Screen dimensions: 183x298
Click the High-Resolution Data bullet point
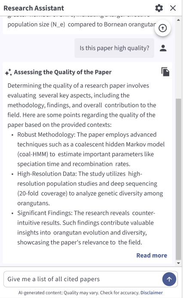coord(90,189)
